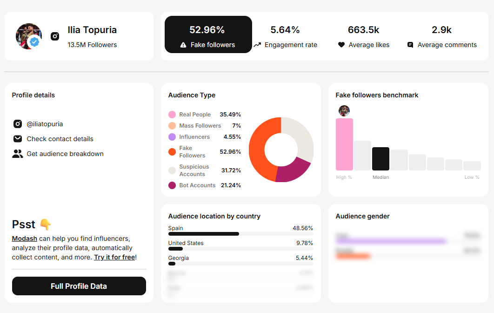This screenshot has width=494, height=313.
Task: Click the people icon for audience breakdown
Action: (18, 154)
